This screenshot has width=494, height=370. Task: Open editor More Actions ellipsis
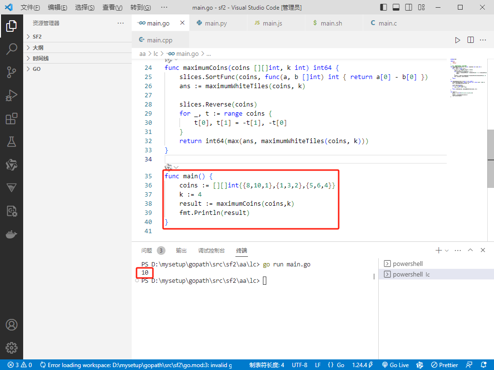[483, 40]
